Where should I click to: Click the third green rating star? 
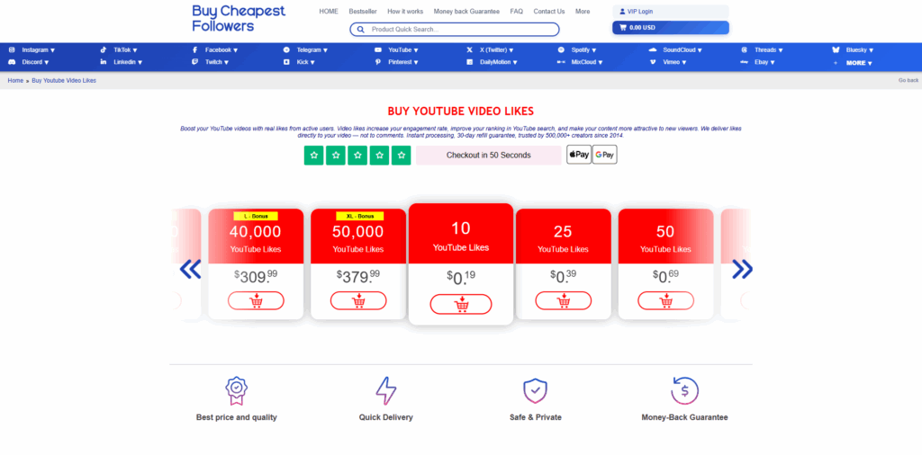[x=357, y=156]
